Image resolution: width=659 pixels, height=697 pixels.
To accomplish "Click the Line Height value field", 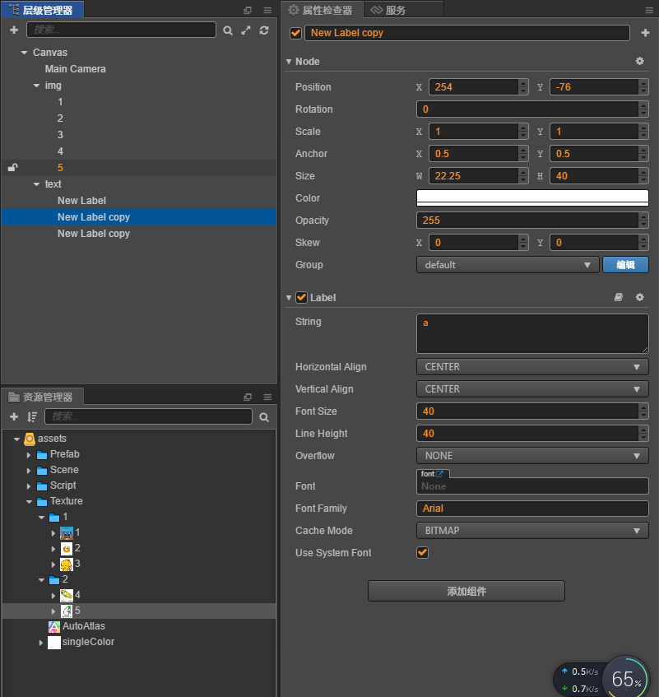I will (527, 434).
